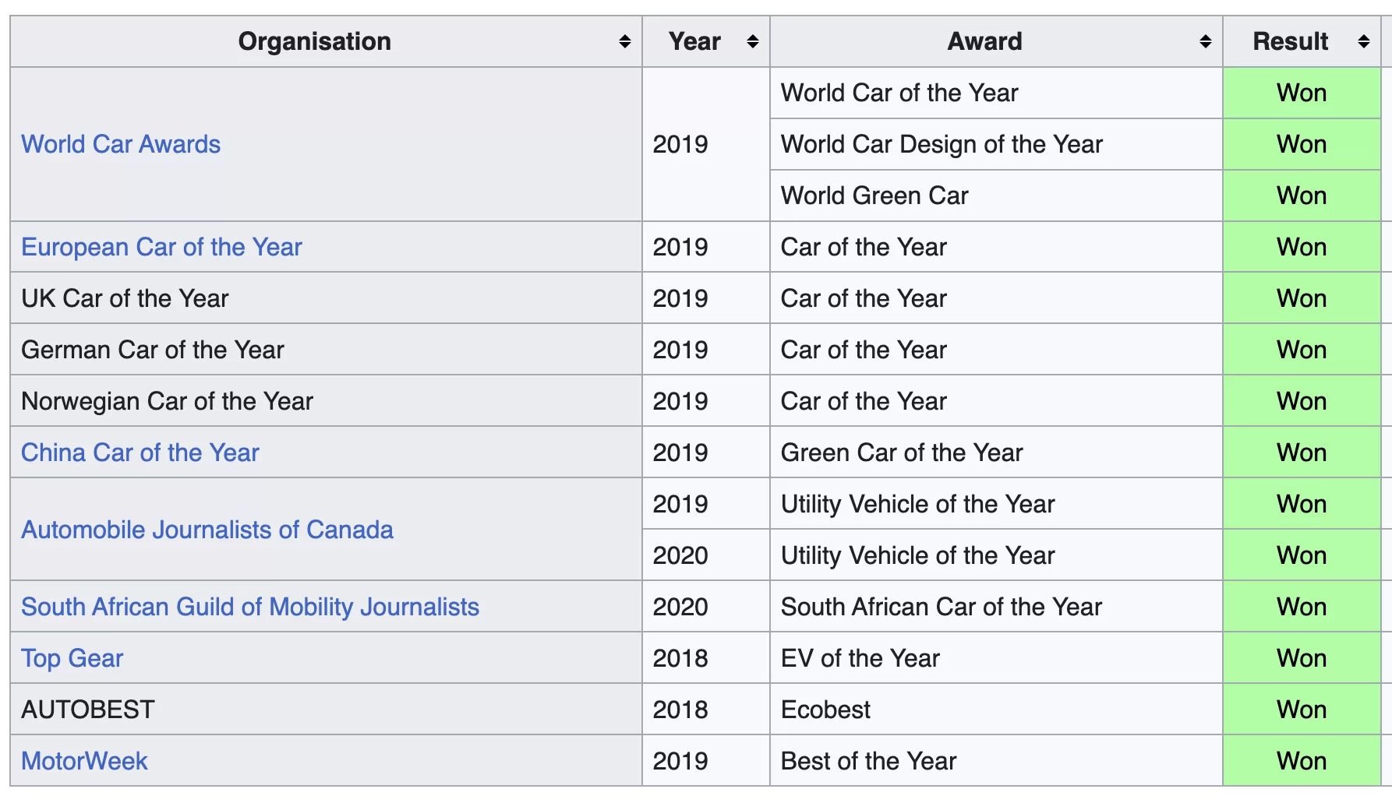Screen dimensions: 1392x796
Task: Select the UK Car of the Year cell
Action: pos(326,298)
